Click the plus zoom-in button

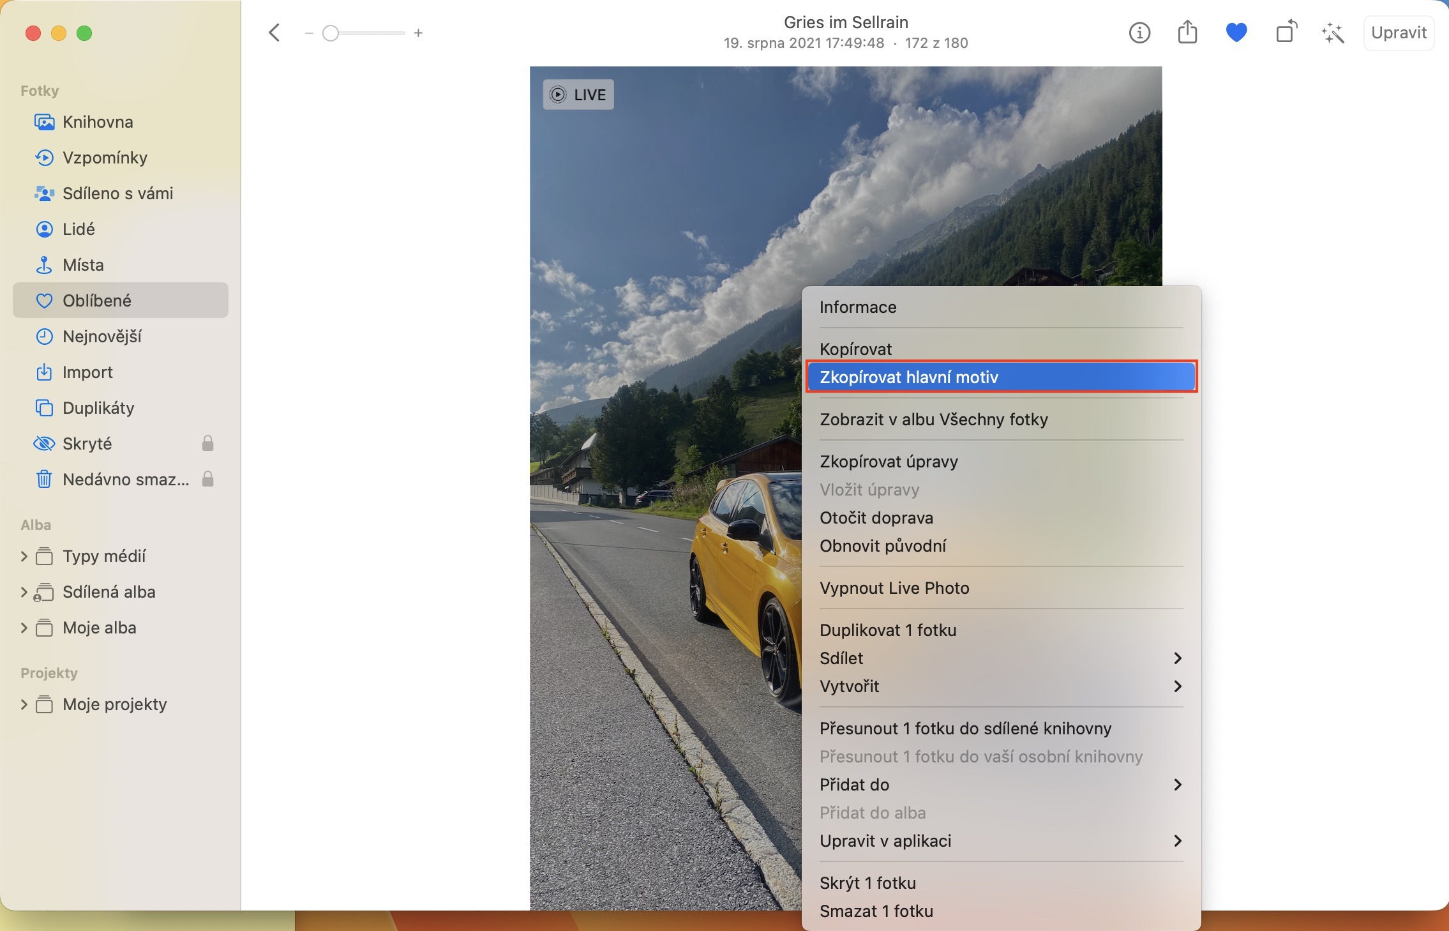(418, 33)
